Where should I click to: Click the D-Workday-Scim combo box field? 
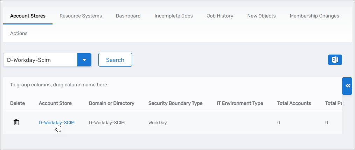(40, 60)
